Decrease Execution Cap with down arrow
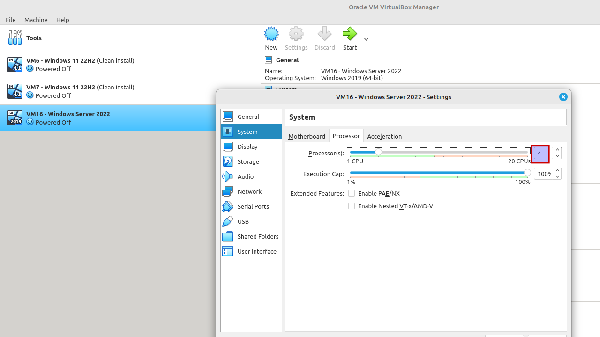 click(557, 177)
